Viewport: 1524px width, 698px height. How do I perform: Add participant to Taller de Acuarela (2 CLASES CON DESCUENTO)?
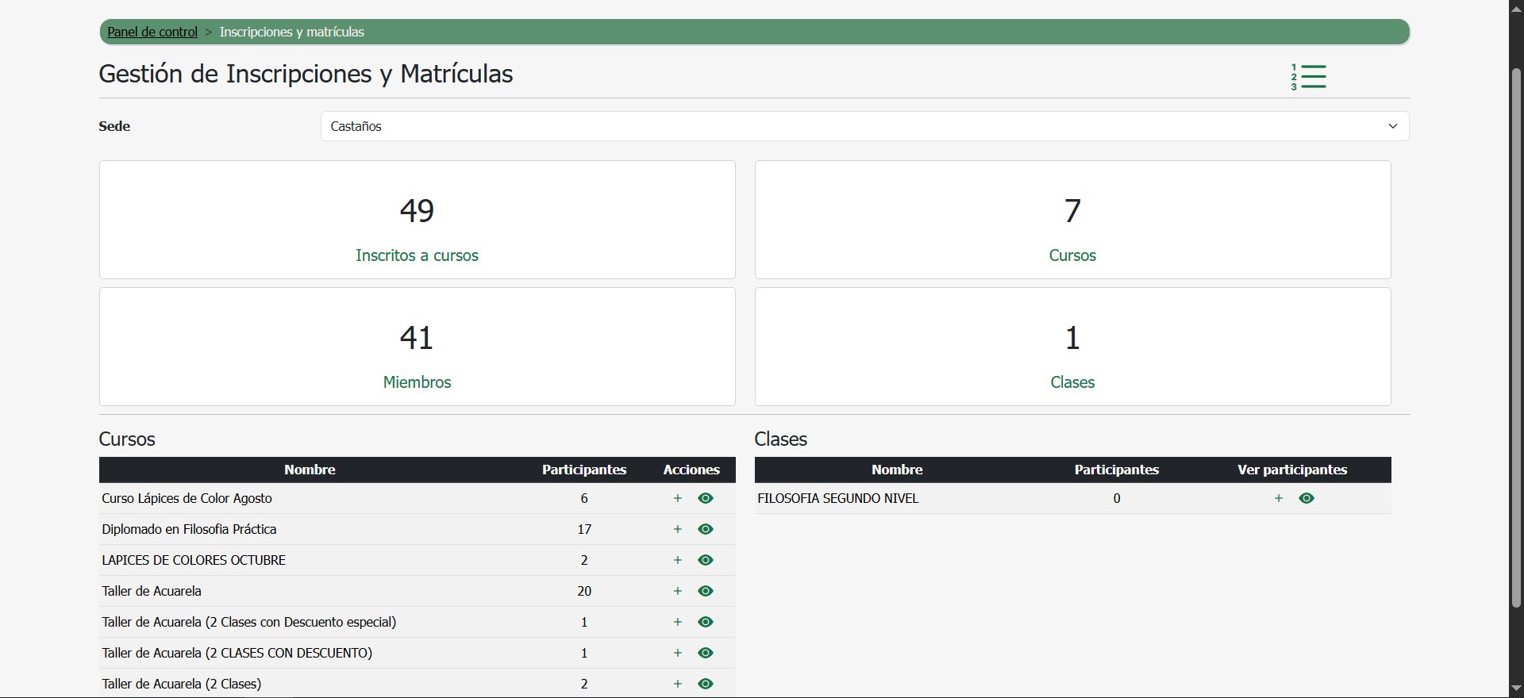pos(678,653)
